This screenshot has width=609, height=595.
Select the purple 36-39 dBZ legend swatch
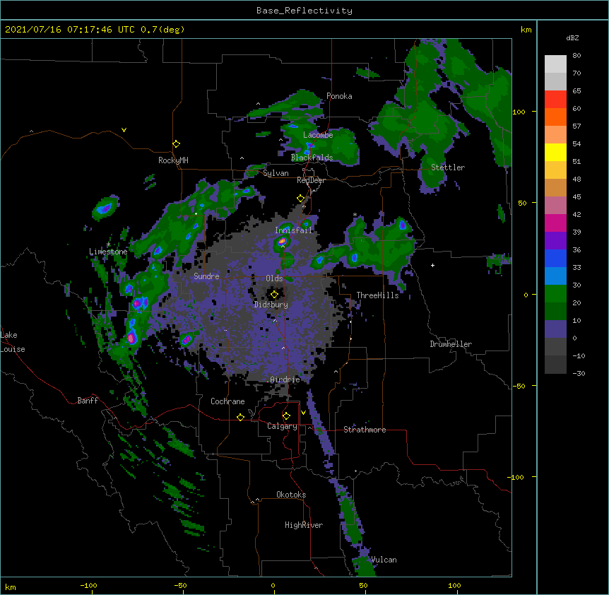pos(555,241)
